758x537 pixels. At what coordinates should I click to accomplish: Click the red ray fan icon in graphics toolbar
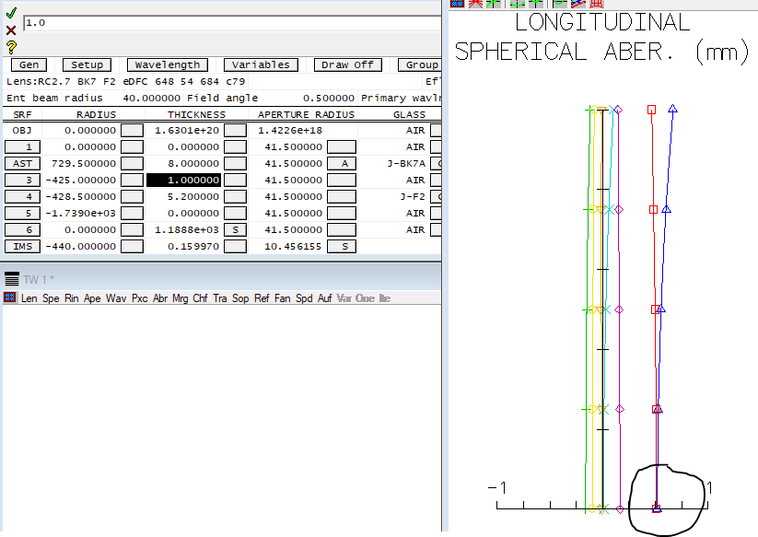click(x=475, y=4)
